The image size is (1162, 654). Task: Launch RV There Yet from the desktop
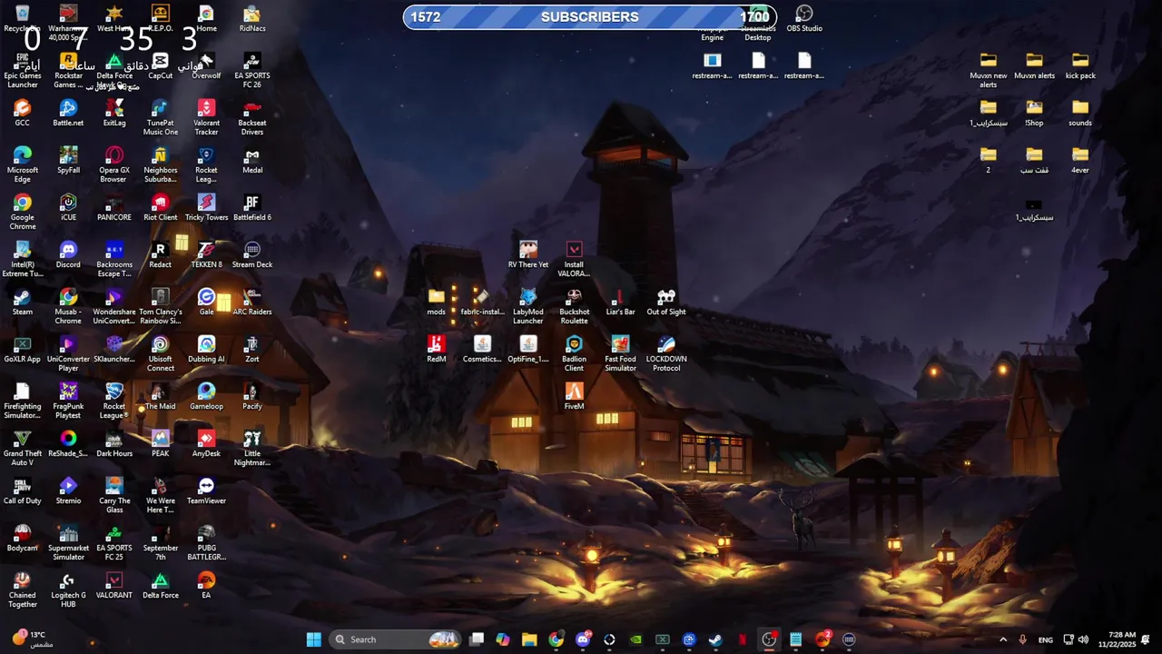click(x=528, y=254)
